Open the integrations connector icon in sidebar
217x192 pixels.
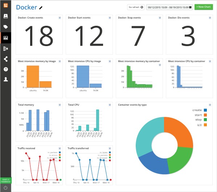(x=6, y=49)
